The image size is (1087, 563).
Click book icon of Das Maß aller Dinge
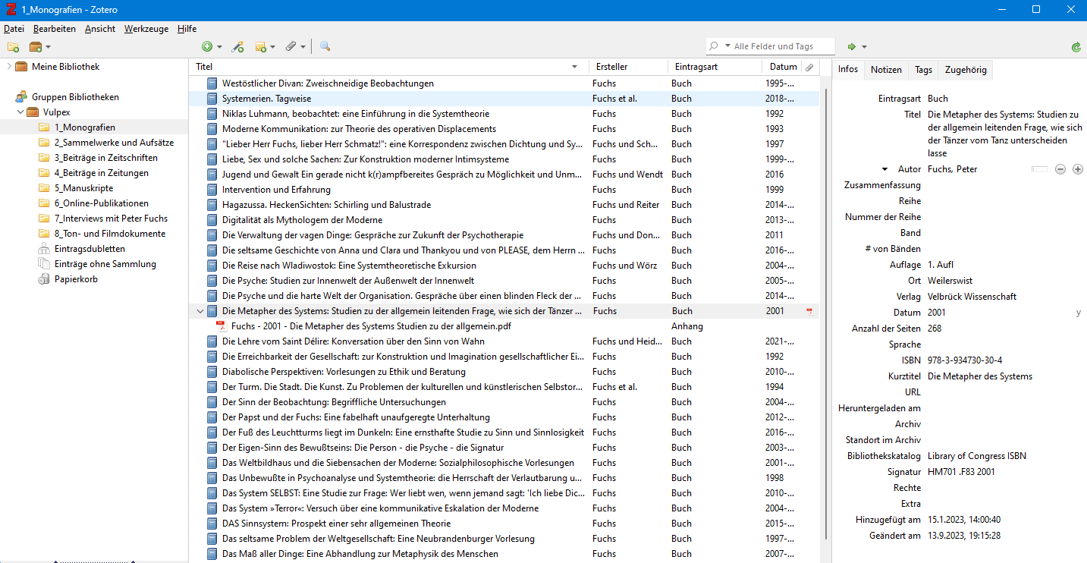click(x=212, y=554)
